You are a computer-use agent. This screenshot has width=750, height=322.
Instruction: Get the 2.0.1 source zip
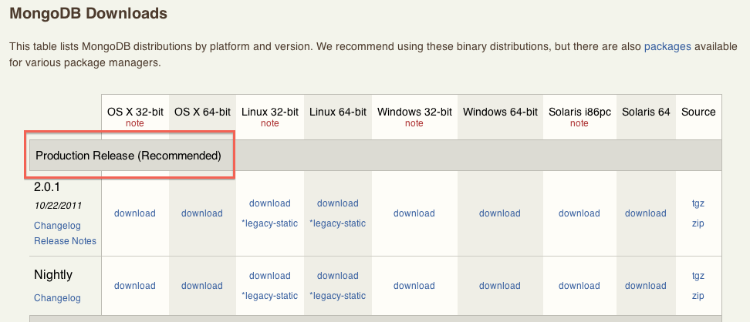tap(698, 223)
